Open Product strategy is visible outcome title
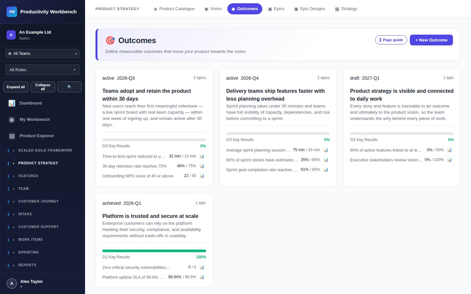The width and height of the screenshot is (471, 294). click(402, 95)
